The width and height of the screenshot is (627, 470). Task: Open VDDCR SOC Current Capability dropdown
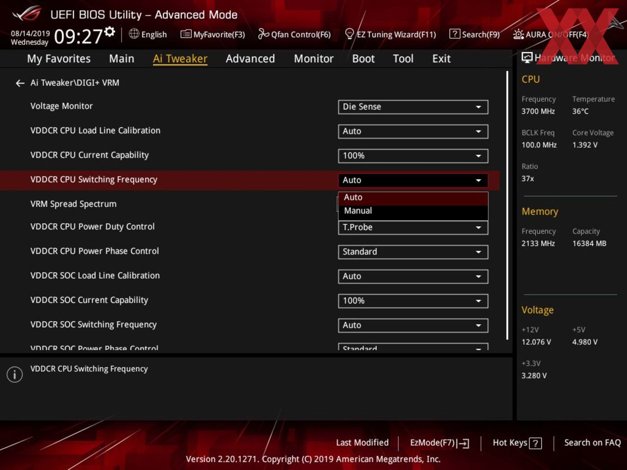coord(413,301)
